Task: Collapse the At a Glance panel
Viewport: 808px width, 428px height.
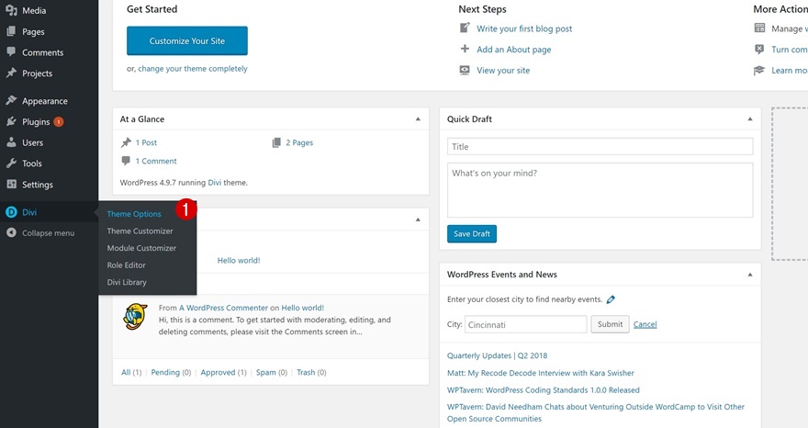Action: pos(418,119)
